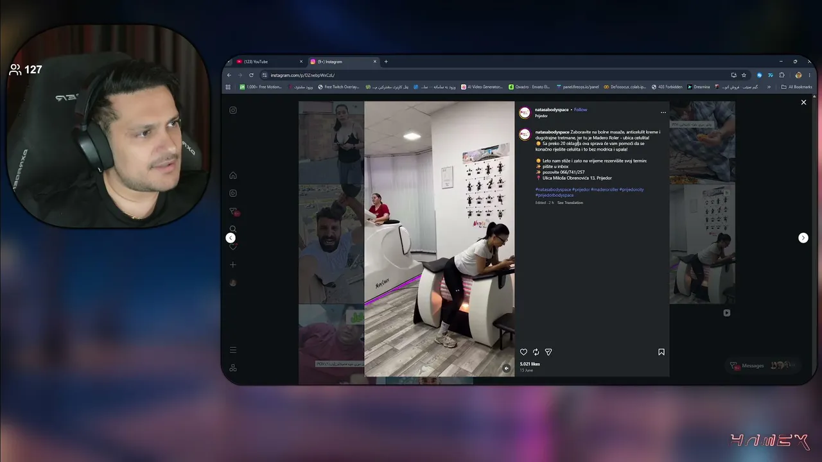Unmute the video with the speaker icon
Image resolution: width=822 pixels, height=462 pixels.
(506, 368)
